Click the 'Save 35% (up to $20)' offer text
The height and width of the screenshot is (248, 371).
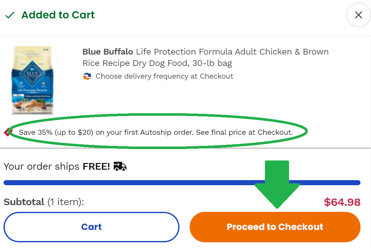click(56, 132)
